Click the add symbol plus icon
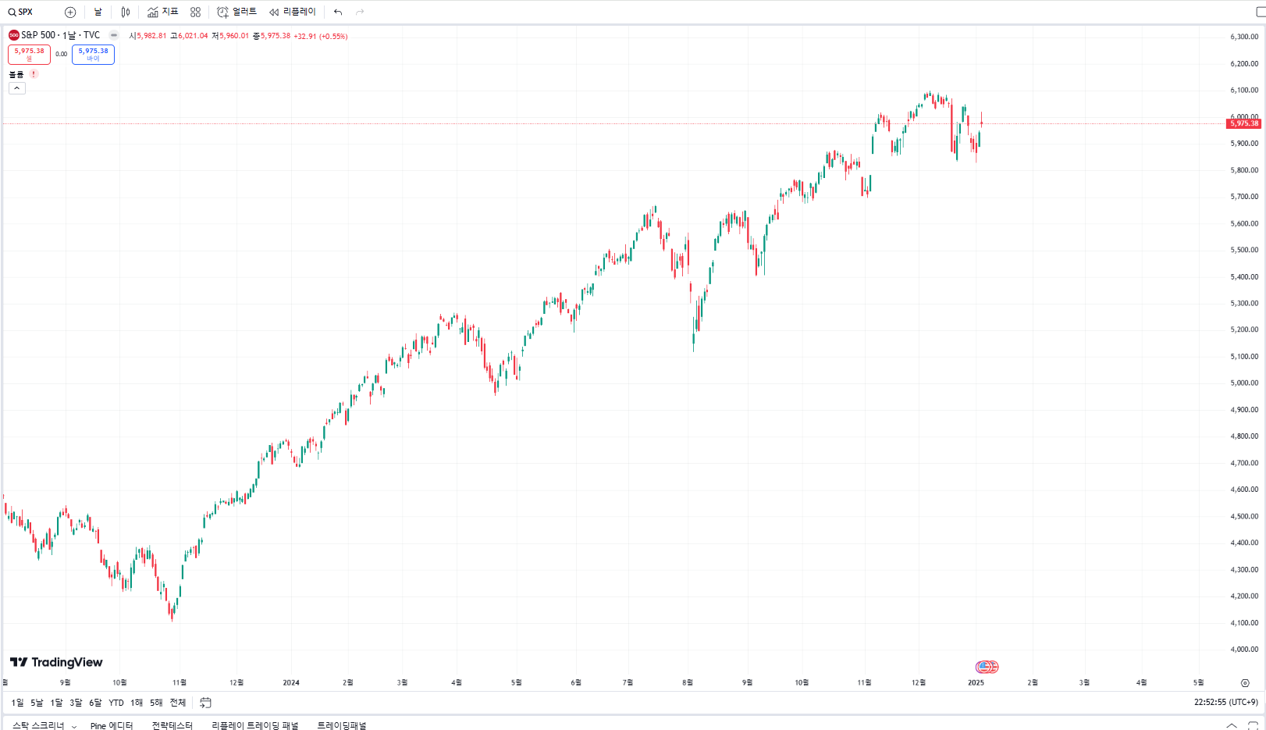The height and width of the screenshot is (730, 1266). coord(70,12)
